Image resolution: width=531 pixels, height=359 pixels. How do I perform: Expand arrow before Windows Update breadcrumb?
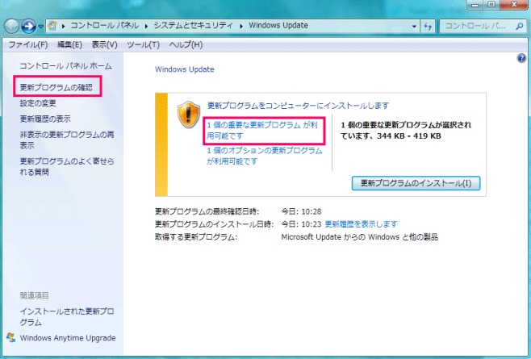pos(241,26)
